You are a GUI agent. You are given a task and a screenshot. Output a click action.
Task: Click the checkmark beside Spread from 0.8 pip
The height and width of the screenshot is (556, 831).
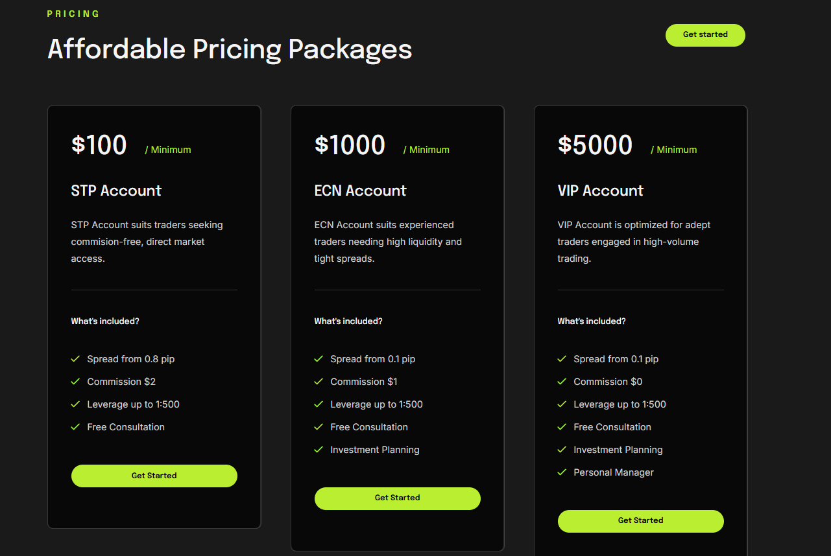pyautogui.click(x=75, y=359)
